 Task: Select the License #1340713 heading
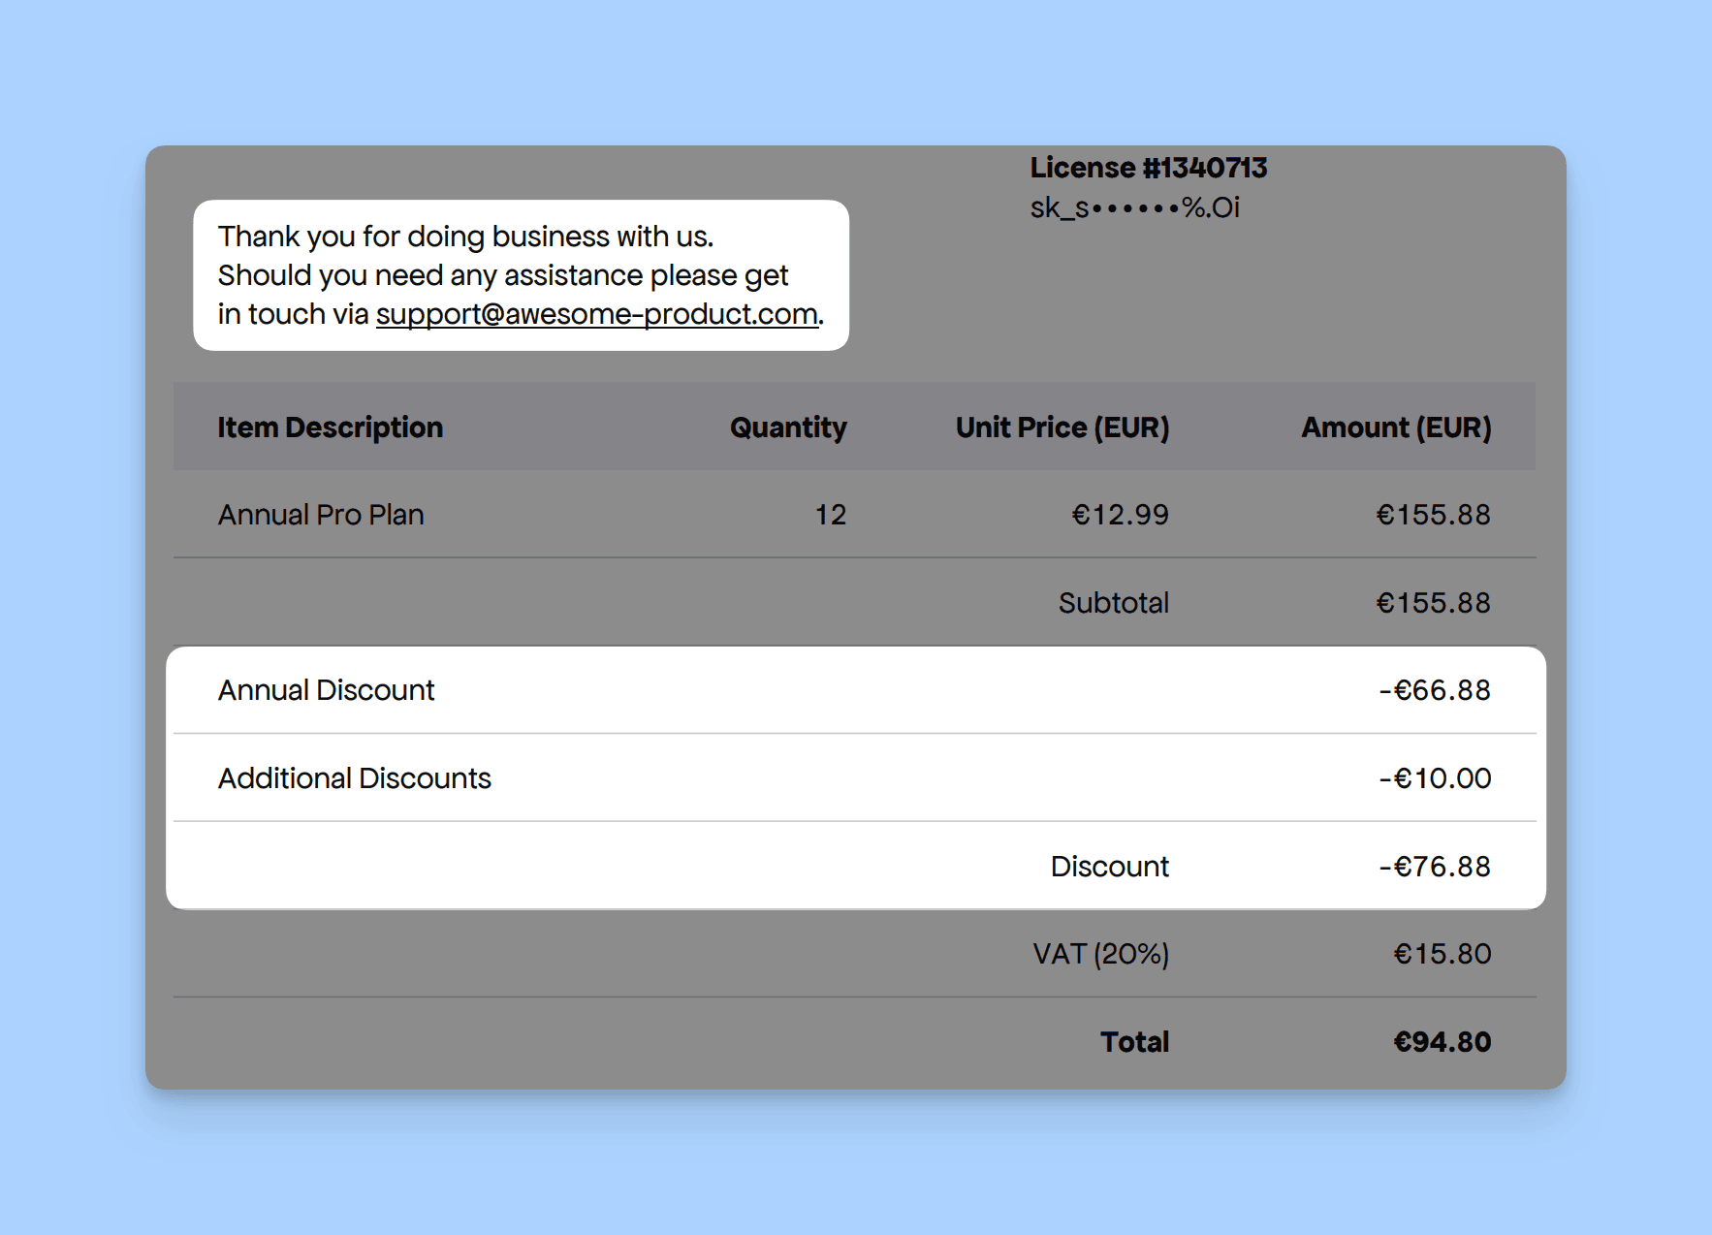pos(1148,168)
